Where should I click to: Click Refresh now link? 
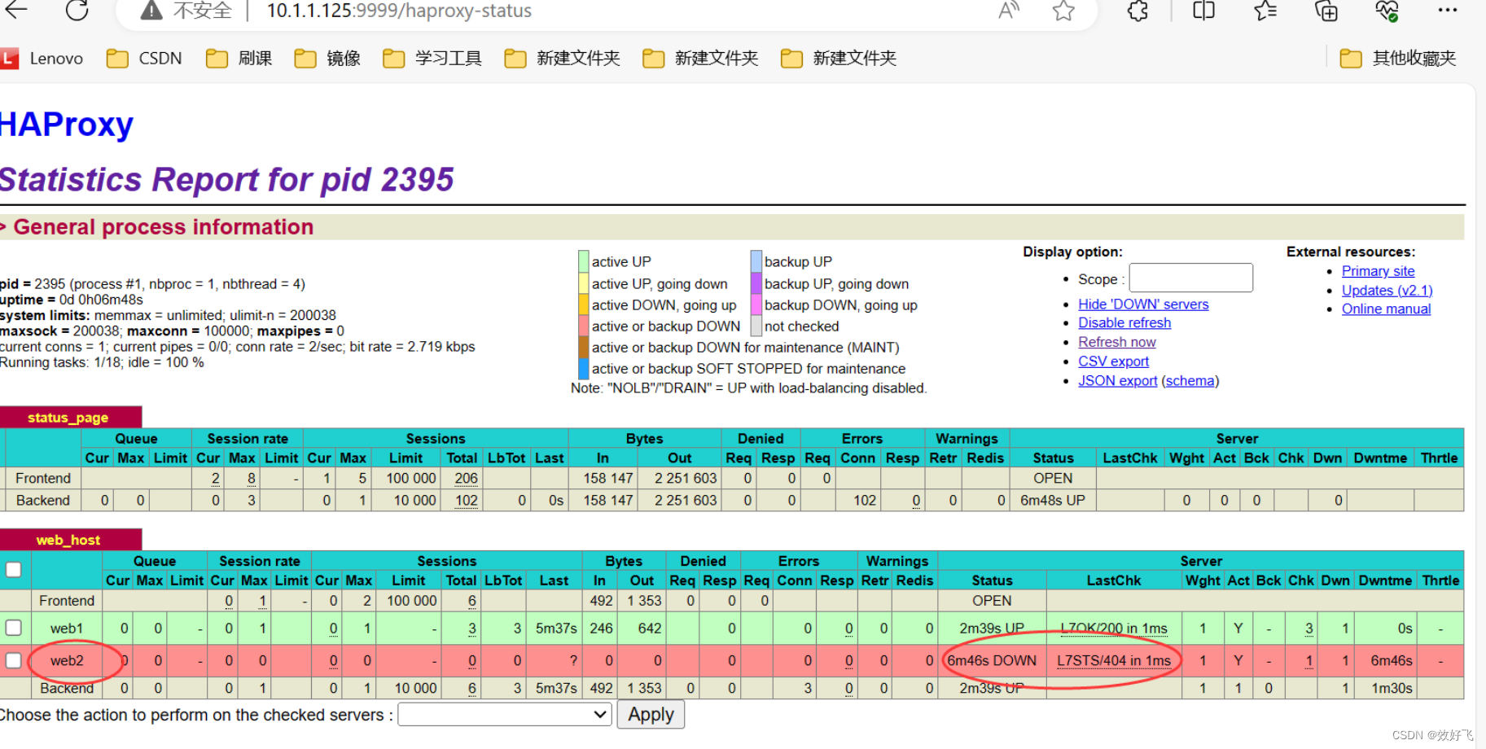click(x=1116, y=343)
